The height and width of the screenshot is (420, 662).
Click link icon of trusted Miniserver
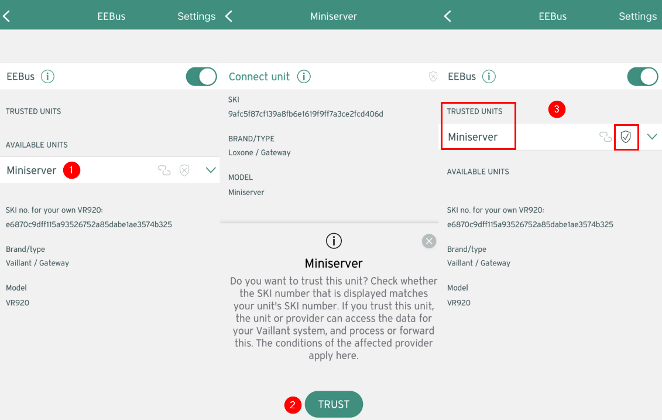click(x=605, y=136)
